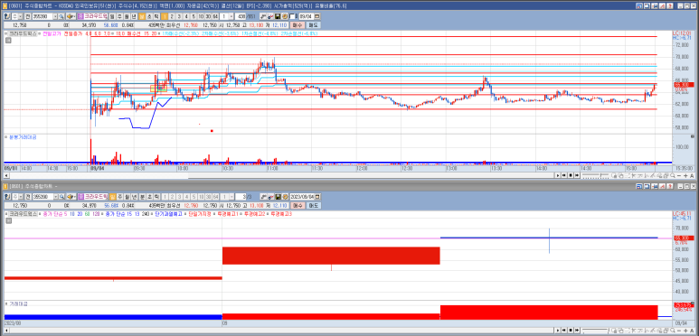Click the stock search magnifier in upper chart
Image resolution: width=699 pixels, height=336 pixels.
point(61,16)
